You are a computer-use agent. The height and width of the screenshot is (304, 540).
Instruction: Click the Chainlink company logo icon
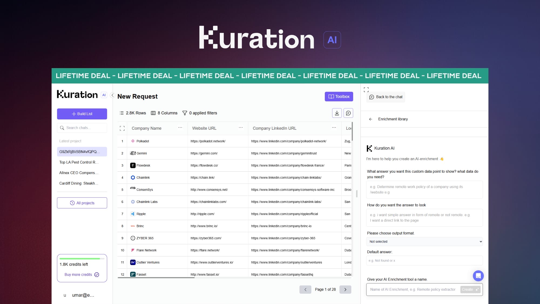tap(133, 178)
